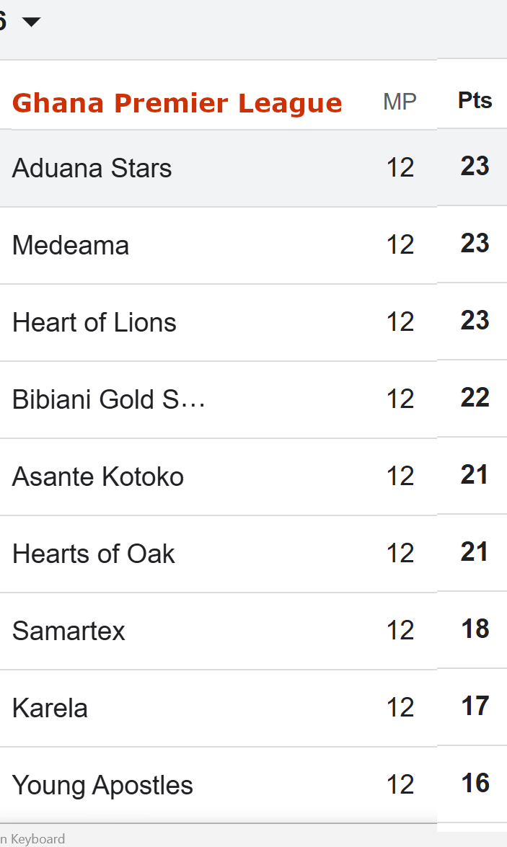Click on Asante Kotoko team name

98,477
